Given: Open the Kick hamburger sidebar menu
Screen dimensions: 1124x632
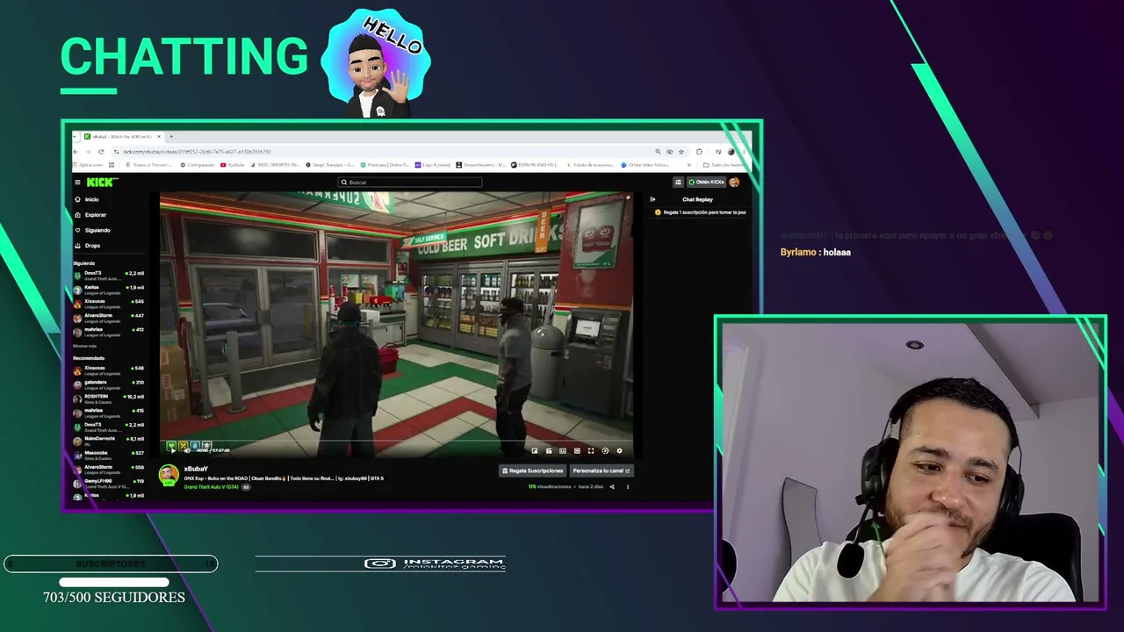Looking at the screenshot, I should [77, 183].
